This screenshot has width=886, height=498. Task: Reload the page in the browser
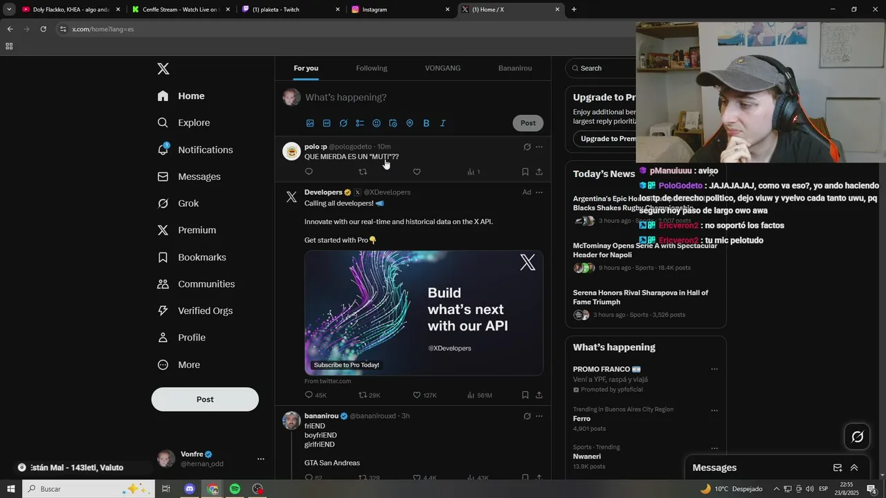(x=43, y=29)
